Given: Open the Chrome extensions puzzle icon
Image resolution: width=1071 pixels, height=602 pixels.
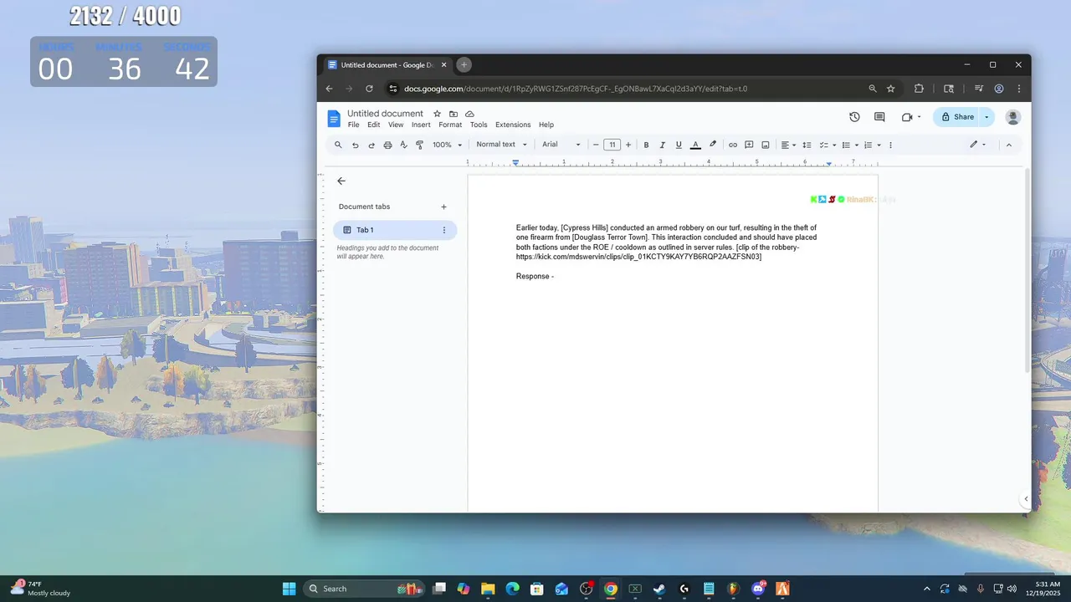Looking at the screenshot, I should coord(919,89).
